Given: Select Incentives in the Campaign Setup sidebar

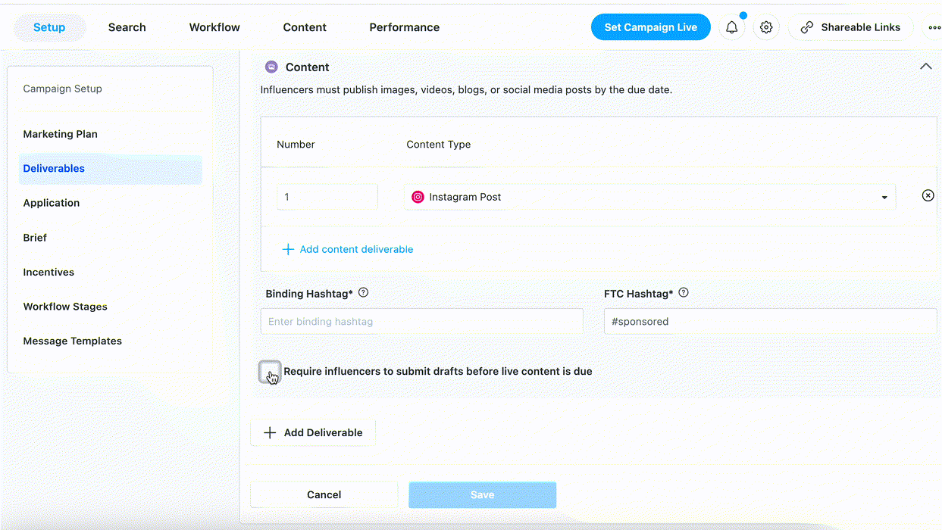Looking at the screenshot, I should (49, 272).
